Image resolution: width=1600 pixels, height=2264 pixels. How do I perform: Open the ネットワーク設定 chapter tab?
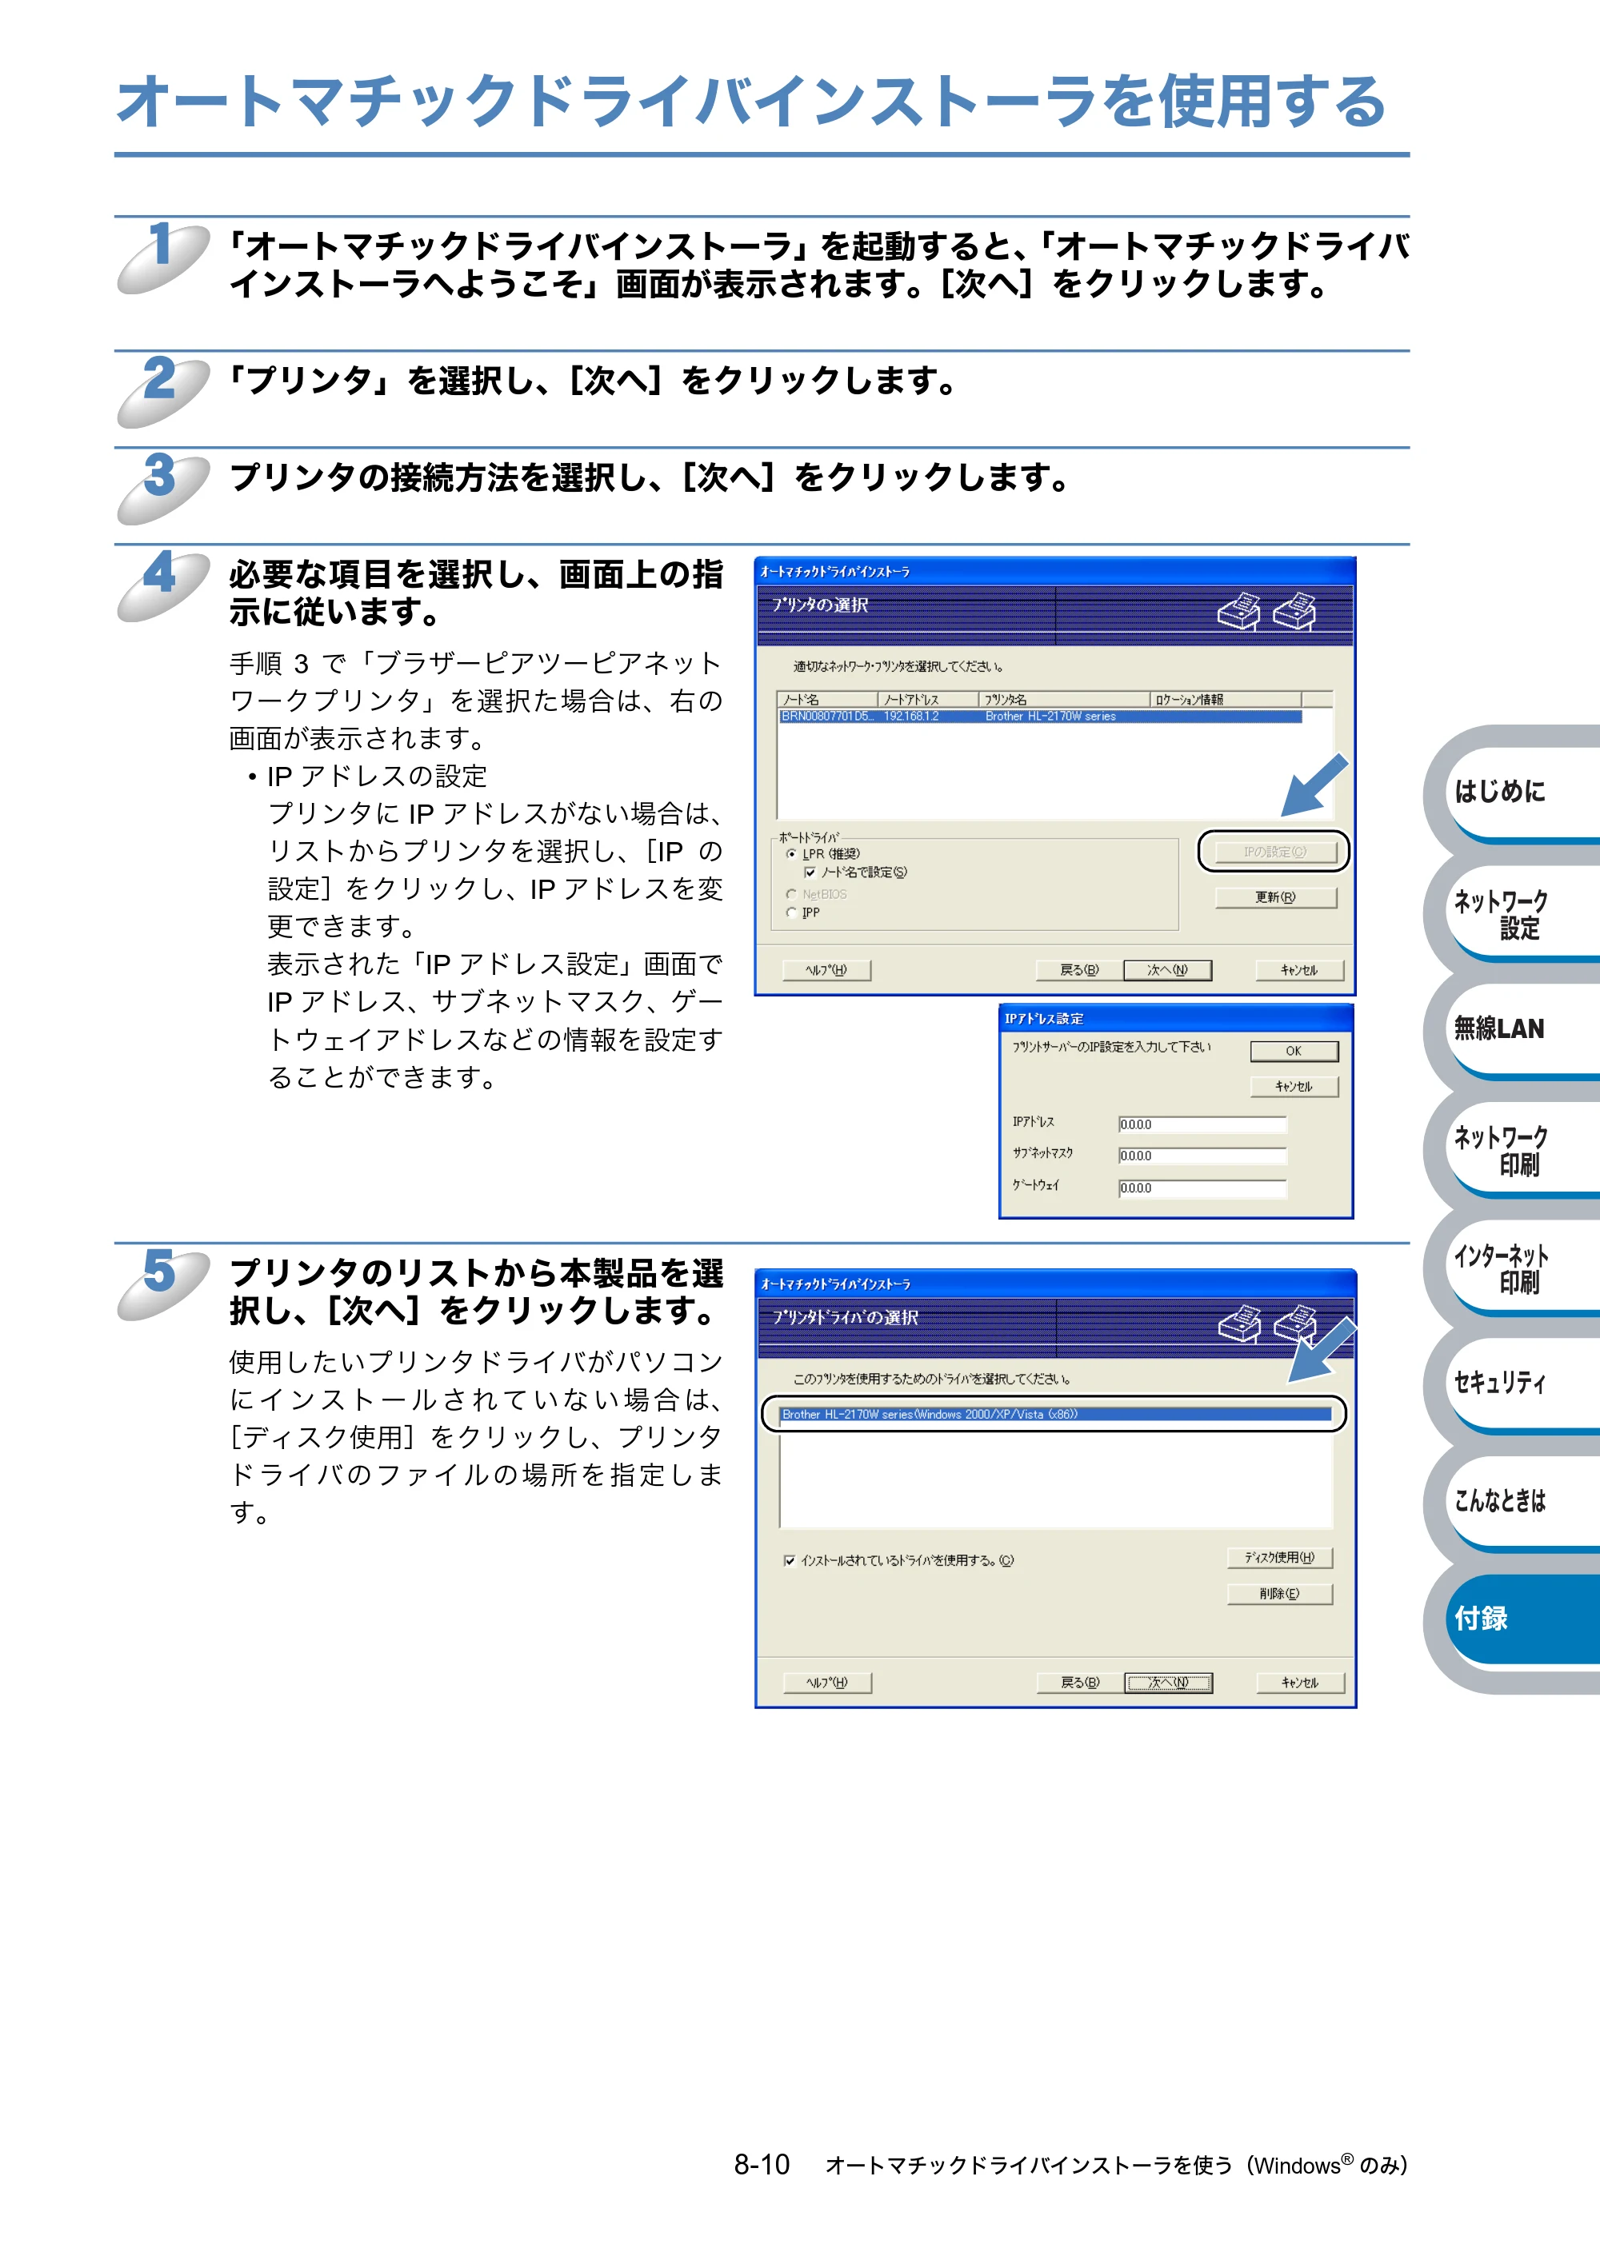tap(1524, 914)
